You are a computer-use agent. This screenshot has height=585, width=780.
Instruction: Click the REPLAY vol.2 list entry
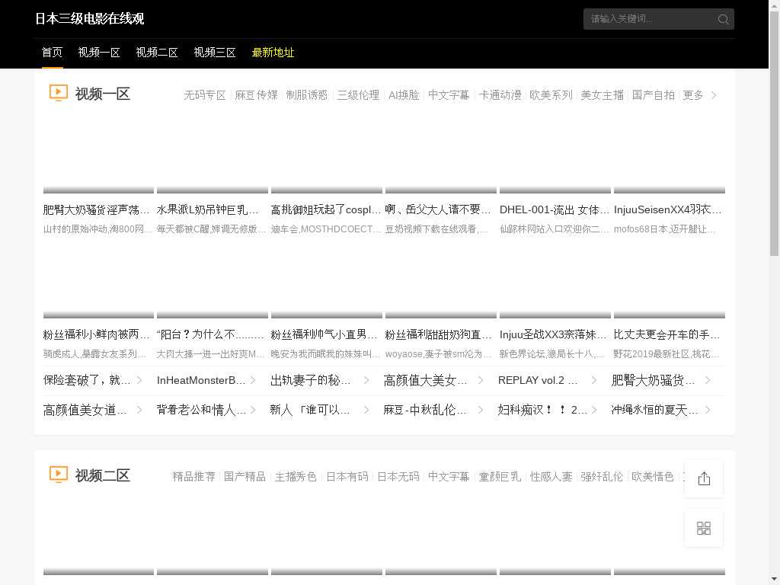tap(538, 380)
